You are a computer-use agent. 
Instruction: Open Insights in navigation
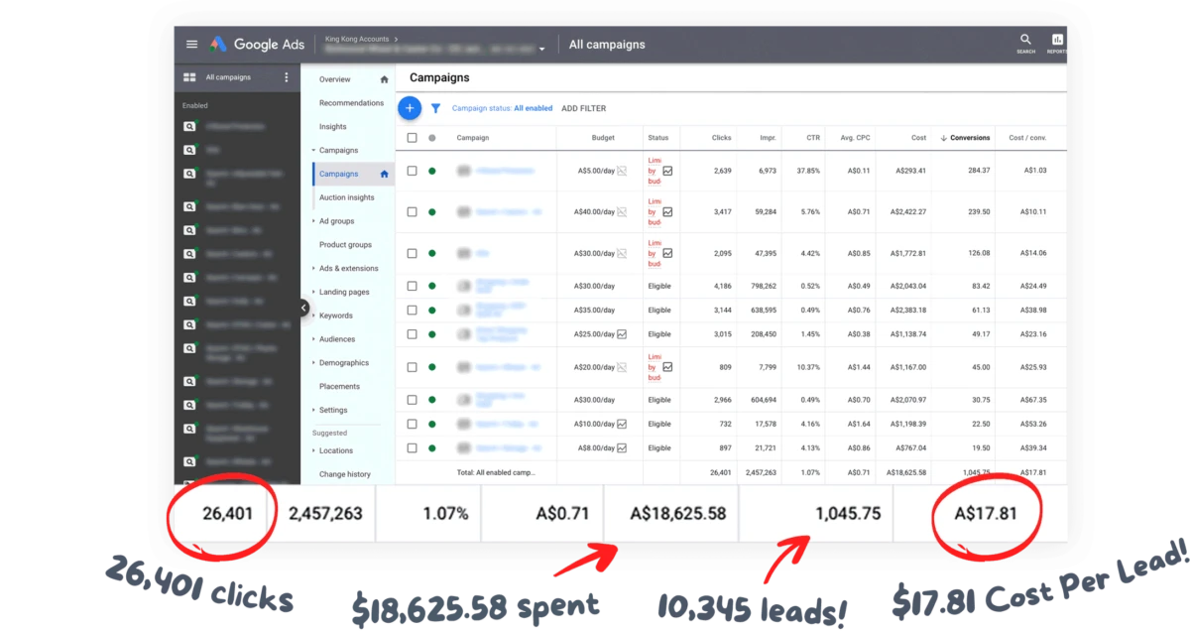[333, 127]
